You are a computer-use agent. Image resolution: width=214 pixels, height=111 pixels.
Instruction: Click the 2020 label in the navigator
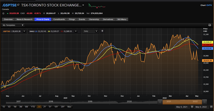(x=129, y=102)
